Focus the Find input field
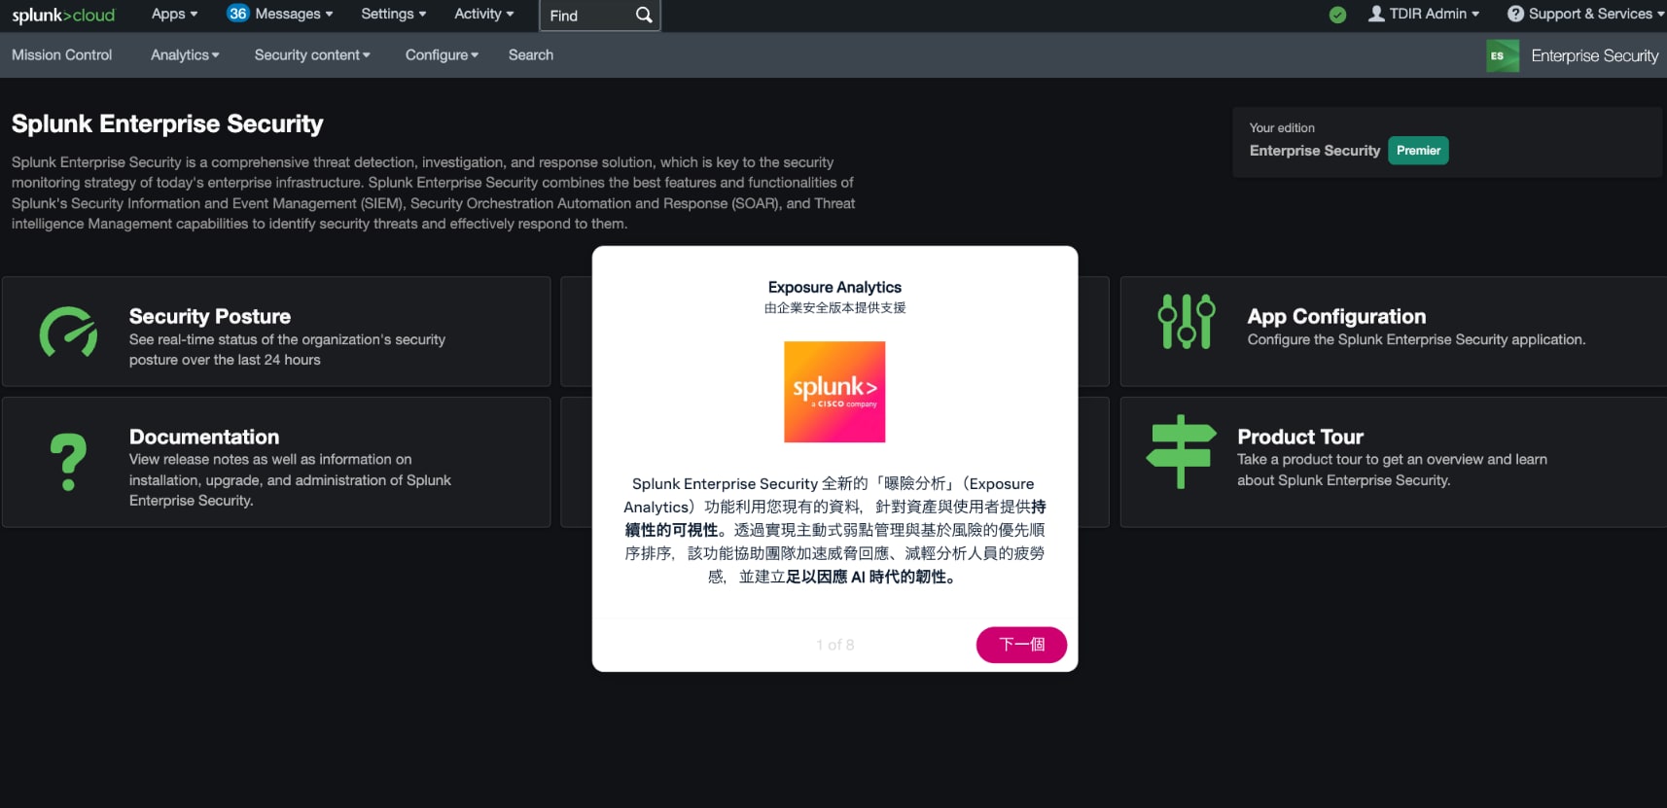 click(587, 16)
